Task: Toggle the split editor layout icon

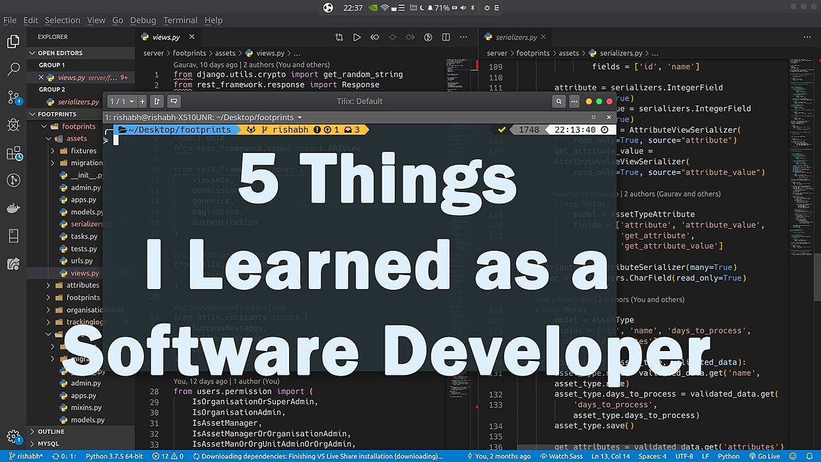Action: pyautogui.click(x=445, y=37)
